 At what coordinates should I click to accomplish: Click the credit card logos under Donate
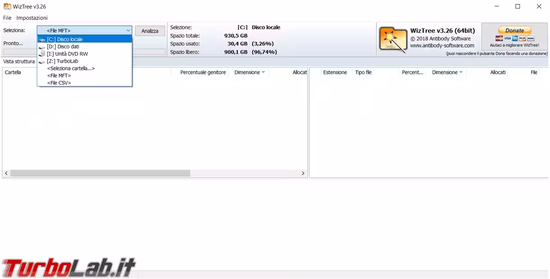point(515,39)
